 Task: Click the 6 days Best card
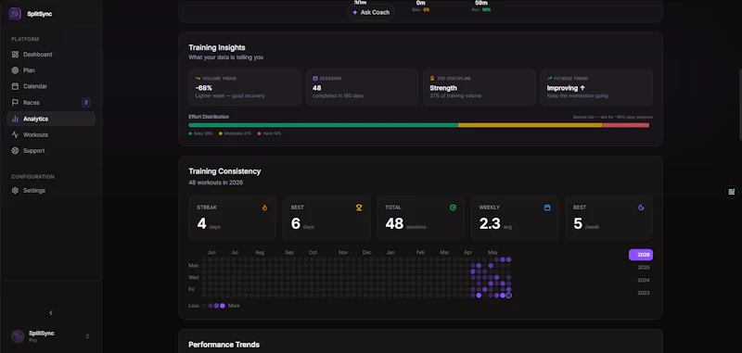326,218
